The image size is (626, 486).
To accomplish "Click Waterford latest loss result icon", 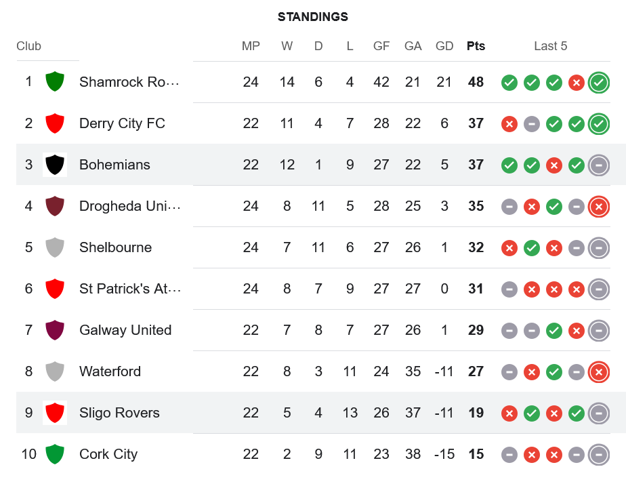I will click(x=599, y=372).
